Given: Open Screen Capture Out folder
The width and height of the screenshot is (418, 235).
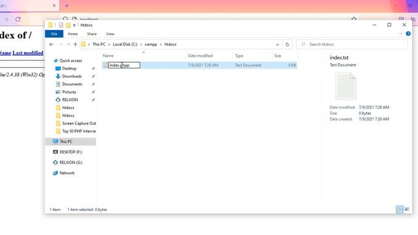Looking at the screenshot, I should tap(79, 123).
